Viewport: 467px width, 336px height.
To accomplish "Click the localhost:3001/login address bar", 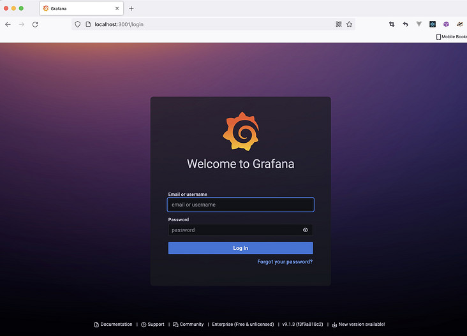I will (x=213, y=24).
